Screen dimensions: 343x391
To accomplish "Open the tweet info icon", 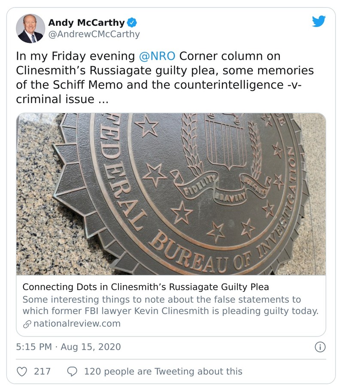I will point(320,347).
